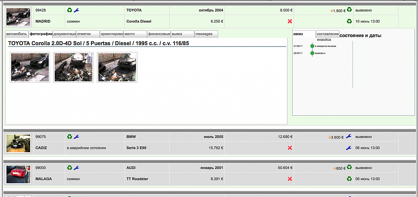Screen dimensions: 418x197
Task: Click the recycle icon next to order 99075
Action: (69, 137)
